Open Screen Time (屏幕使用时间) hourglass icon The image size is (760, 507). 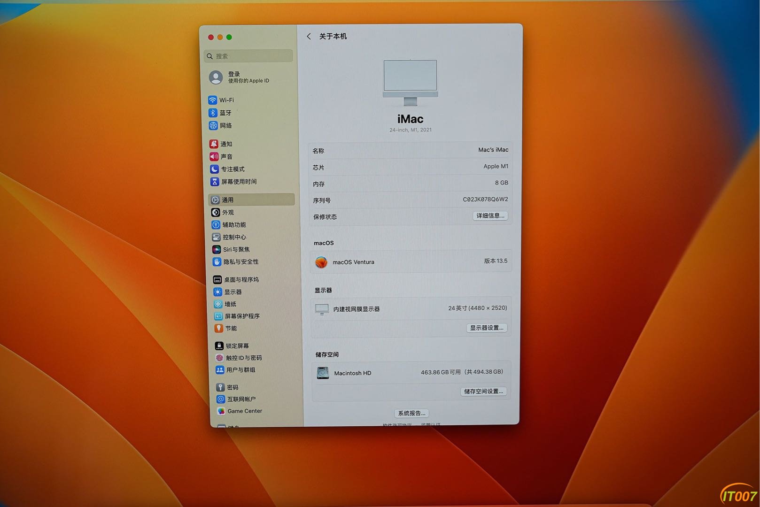pos(215,181)
